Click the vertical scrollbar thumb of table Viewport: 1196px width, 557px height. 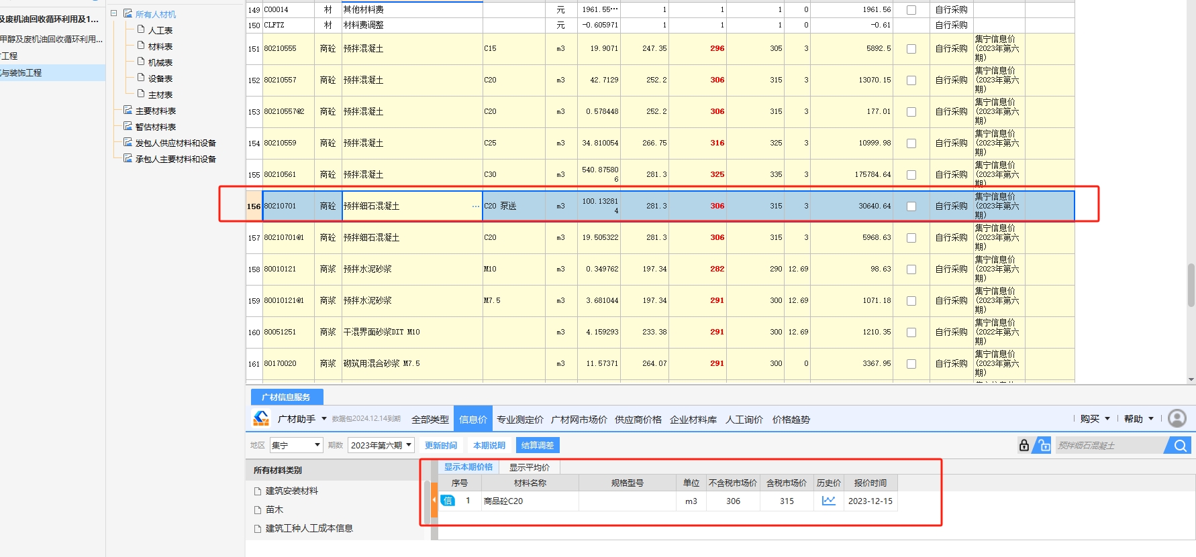point(1191,285)
